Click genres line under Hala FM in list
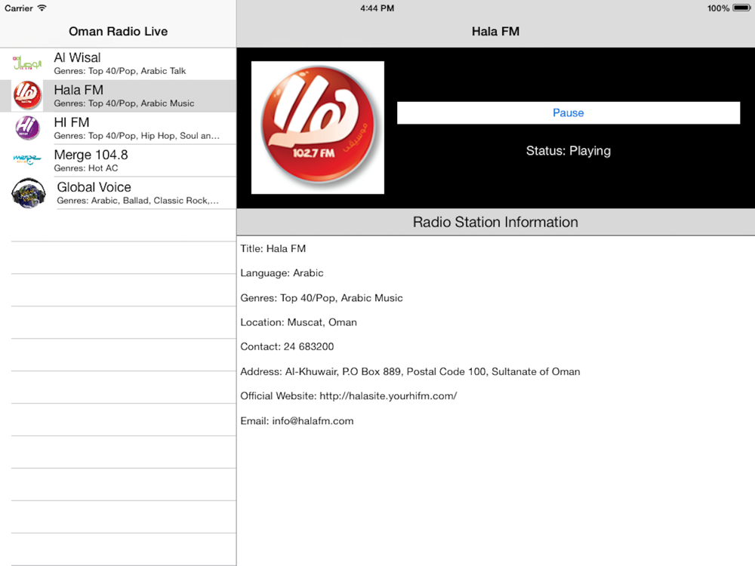 coord(125,103)
